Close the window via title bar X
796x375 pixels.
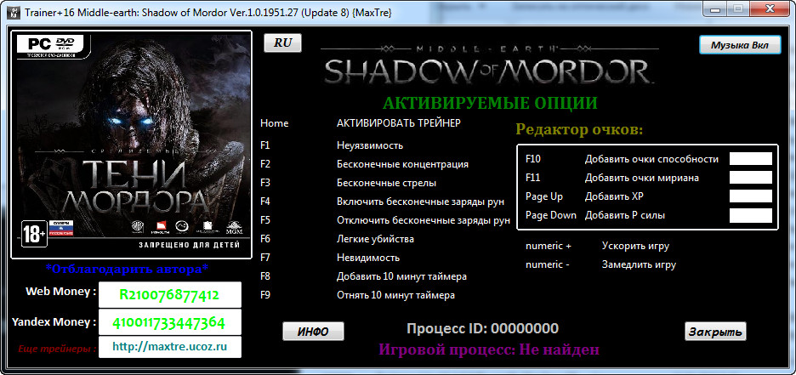click(x=770, y=9)
